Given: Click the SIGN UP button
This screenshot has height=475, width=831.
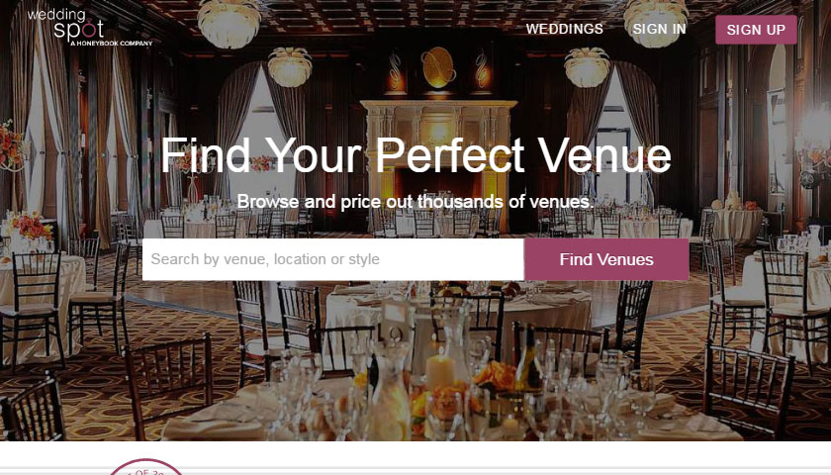Looking at the screenshot, I should click(x=756, y=30).
